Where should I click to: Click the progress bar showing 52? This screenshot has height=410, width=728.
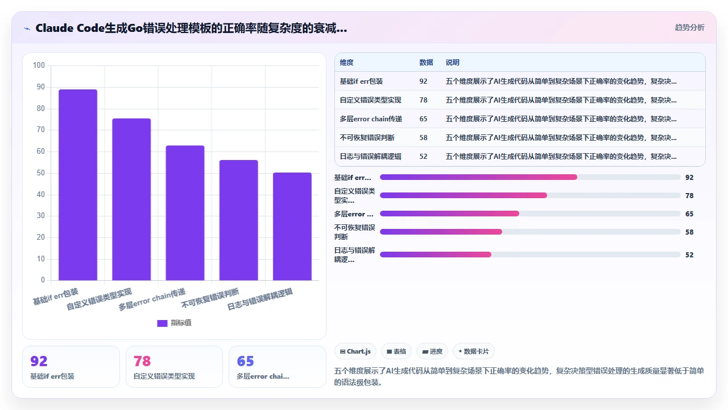point(530,255)
